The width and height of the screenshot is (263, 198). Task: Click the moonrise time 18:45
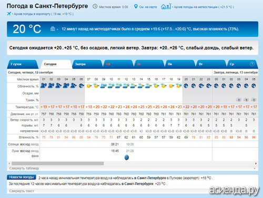click(x=115, y=151)
